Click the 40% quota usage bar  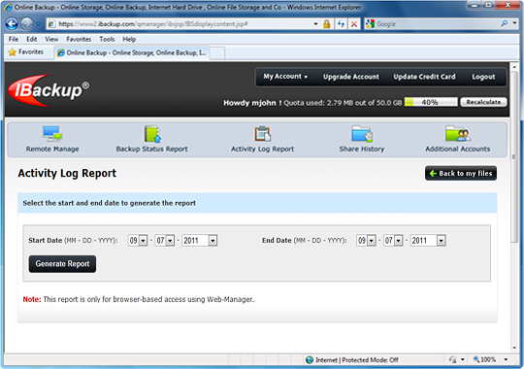pos(431,102)
